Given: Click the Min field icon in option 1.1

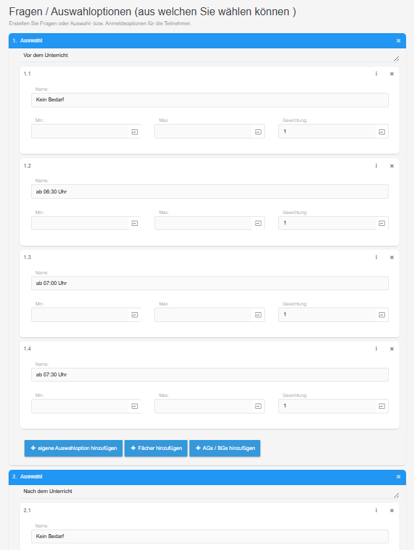Looking at the screenshot, I should (134, 132).
